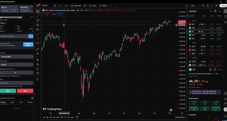Click the BUY price button on chart
The image size is (227, 121).
[x=61, y=14]
